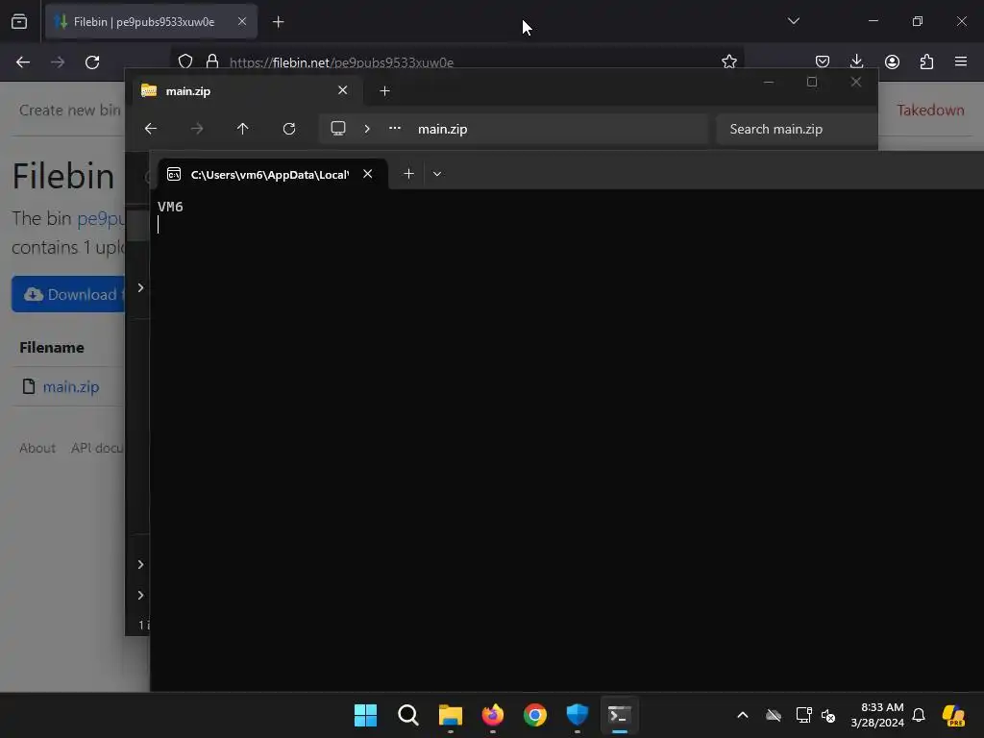Close the terminal tab

click(368, 174)
